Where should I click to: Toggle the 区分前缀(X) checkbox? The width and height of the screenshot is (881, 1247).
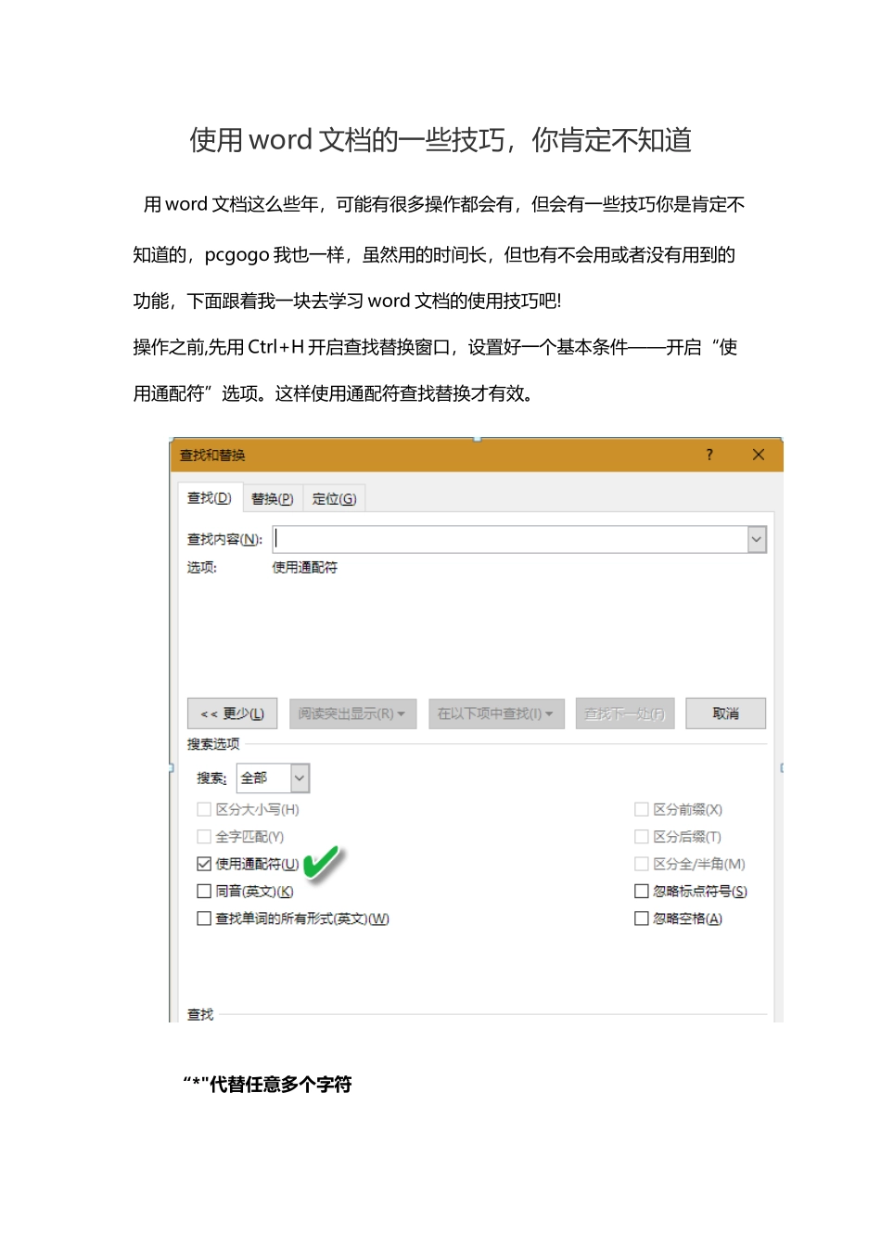tap(641, 809)
